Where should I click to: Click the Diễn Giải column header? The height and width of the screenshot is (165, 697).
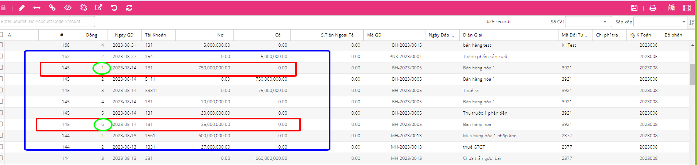[x=473, y=35]
